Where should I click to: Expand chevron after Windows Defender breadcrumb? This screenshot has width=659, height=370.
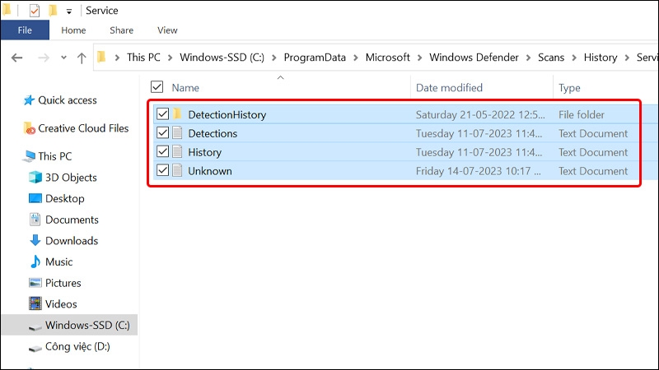click(x=528, y=58)
